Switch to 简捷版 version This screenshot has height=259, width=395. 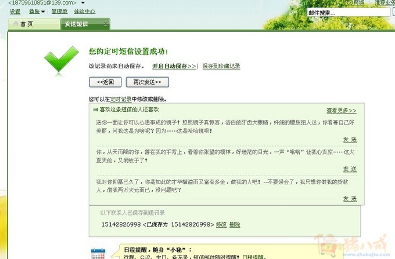(x=59, y=12)
